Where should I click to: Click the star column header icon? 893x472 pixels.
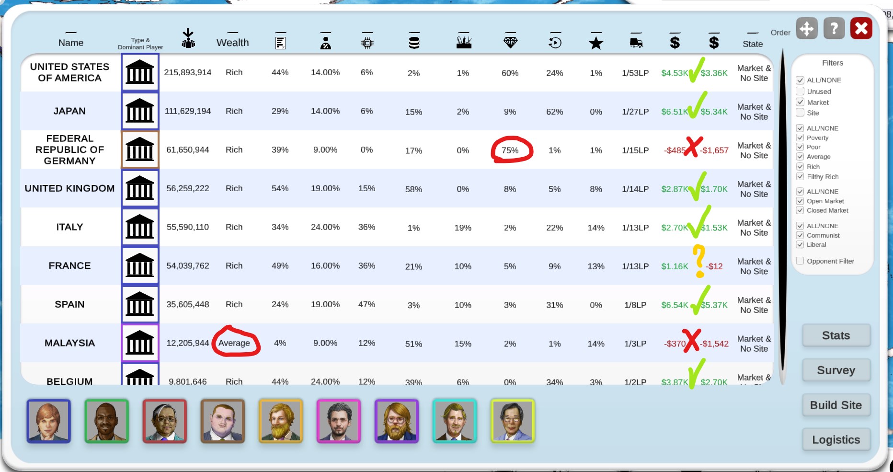[x=596, y=43]
